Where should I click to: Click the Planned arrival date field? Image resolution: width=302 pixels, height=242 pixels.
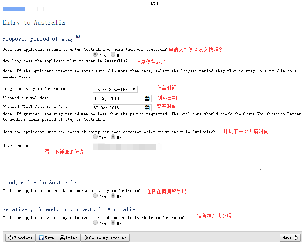[x=118, y=98]
